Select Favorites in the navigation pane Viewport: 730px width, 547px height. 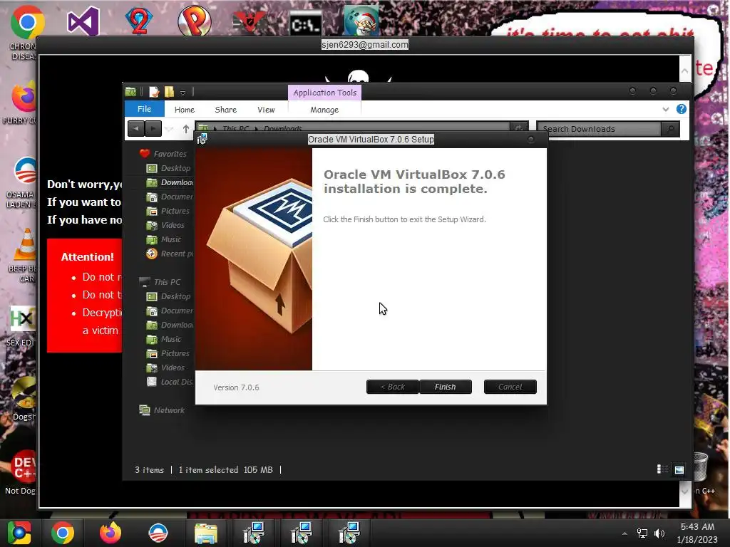[163, 154]
